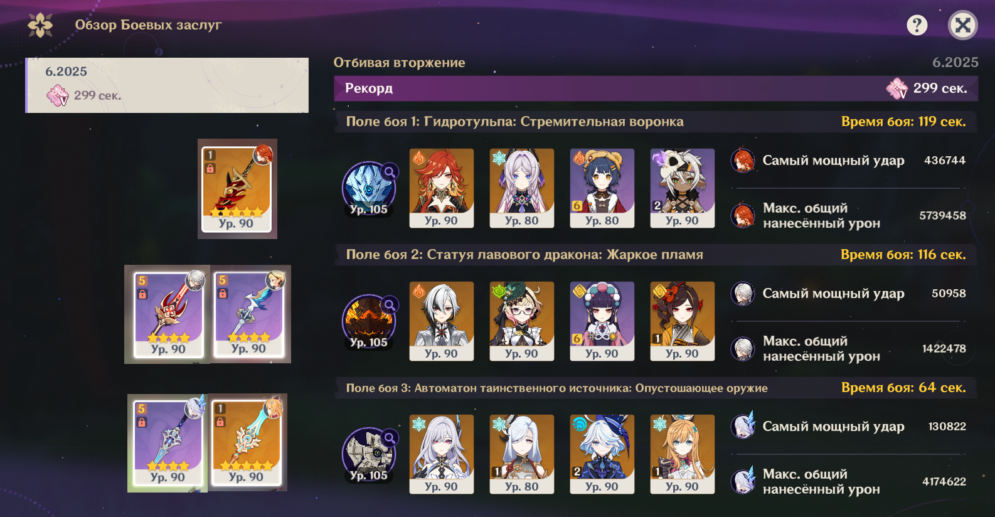Select skull-hat character portrait in Battlefield 1
995x517 pixels.
click(x=682, y=188)
